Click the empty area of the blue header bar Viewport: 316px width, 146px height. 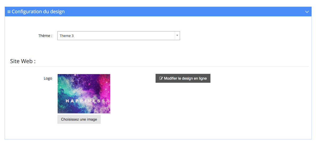[x=181, y=12]
